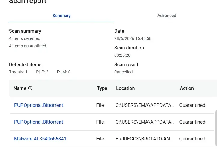Viewport: 217px width, 150px height.
Task: Open the first PUP.Optional.Bittorrent link
Action: 38,105
